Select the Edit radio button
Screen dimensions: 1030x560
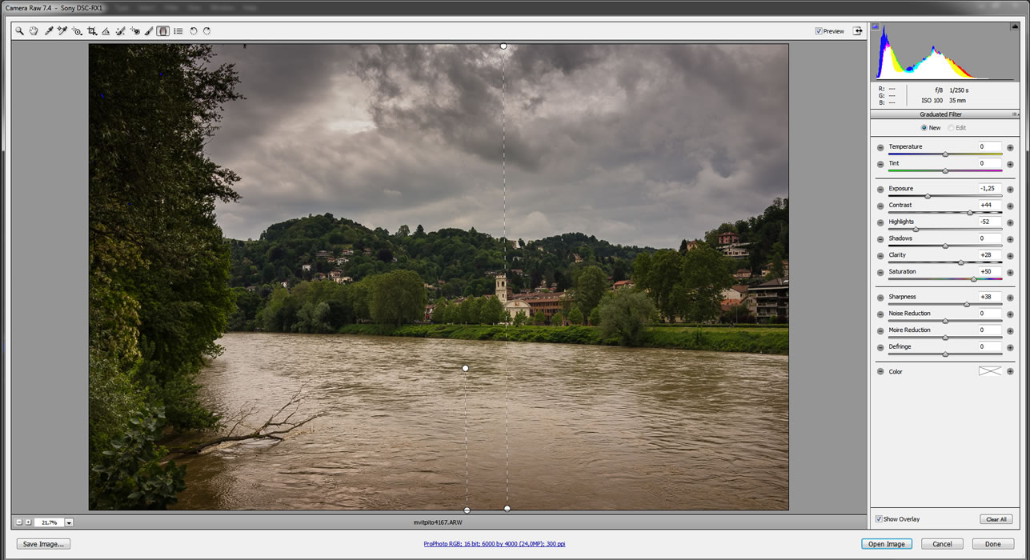(x=951, y=128)
